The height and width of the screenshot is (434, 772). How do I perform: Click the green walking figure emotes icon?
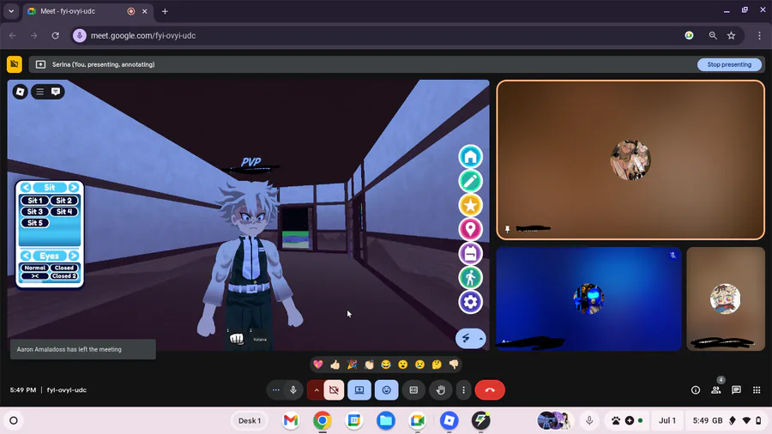click(470, 278)
